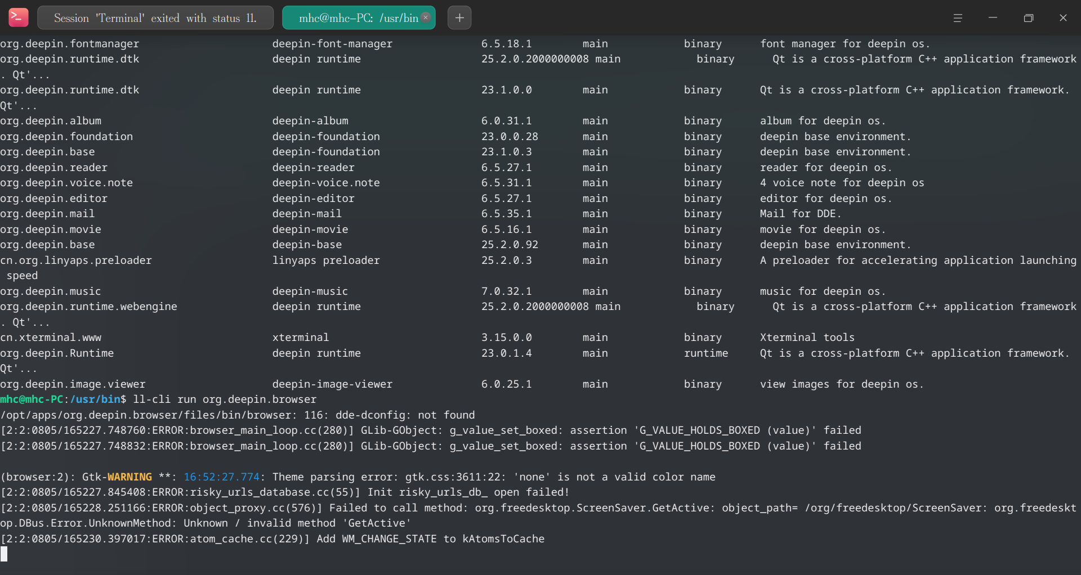This screenshot has width=1081, height=575.
Task: Click org.deepin.foundation package ID
Action: click(66, 137)
